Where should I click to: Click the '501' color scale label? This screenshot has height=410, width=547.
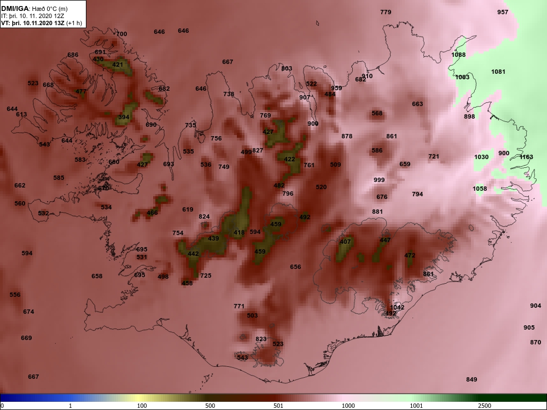(278, 406)
